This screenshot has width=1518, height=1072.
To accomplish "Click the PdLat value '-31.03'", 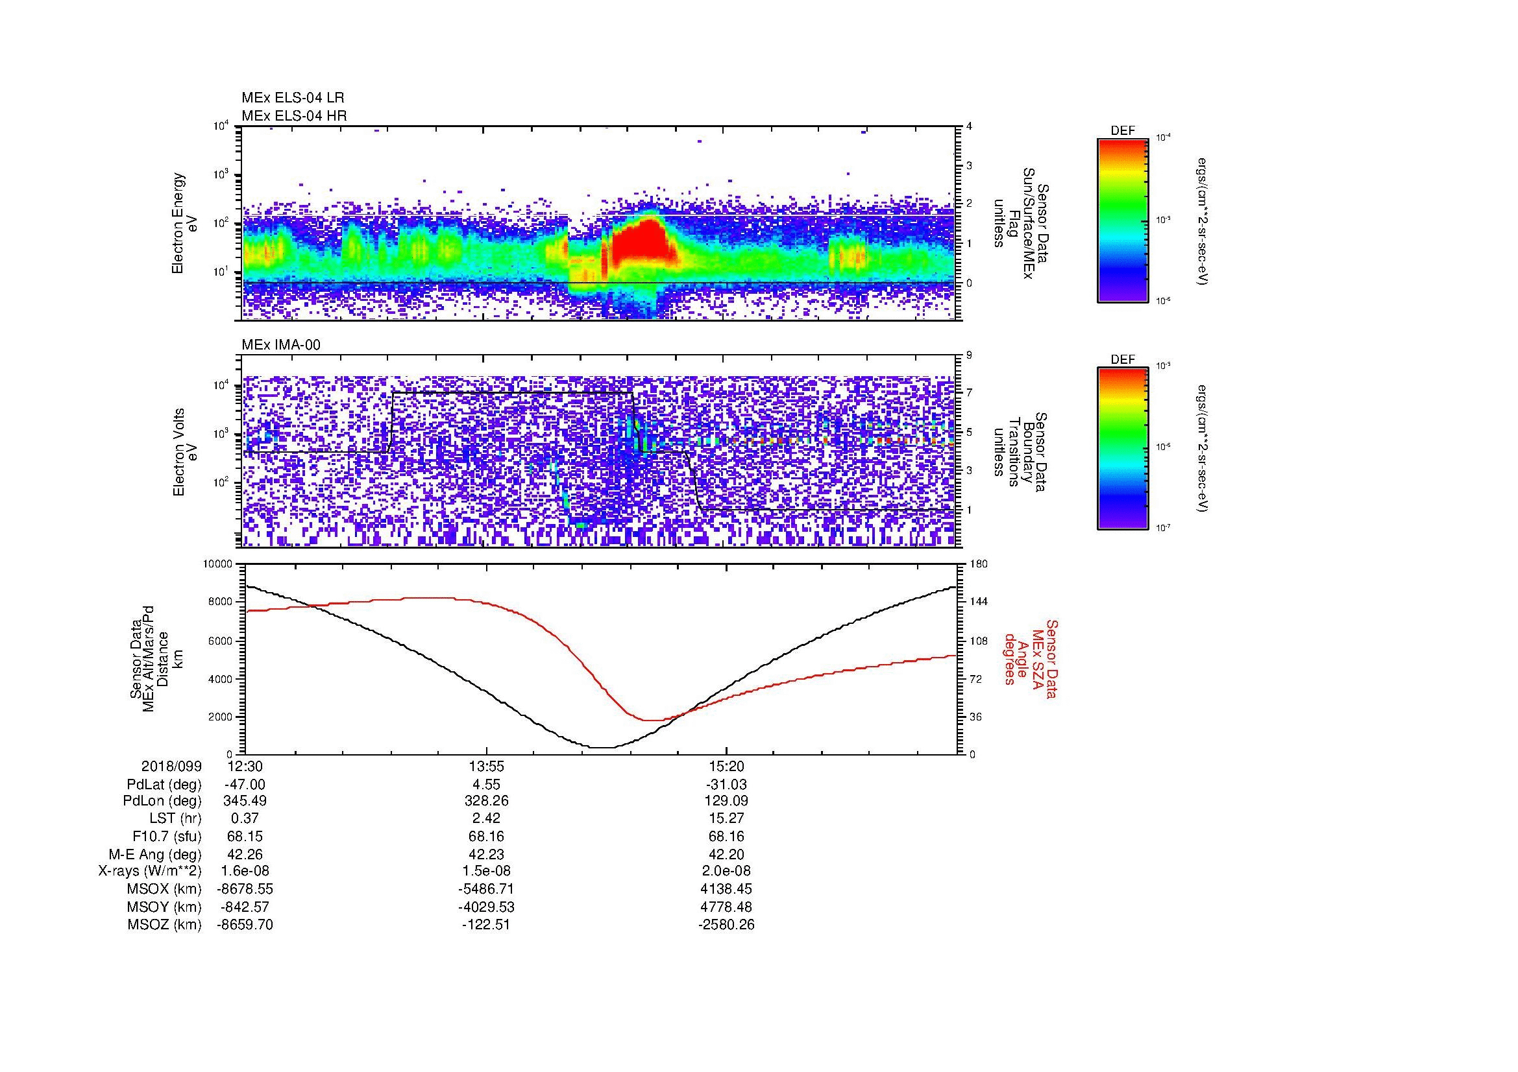I will pyautogui.click(x=726, y=785).
